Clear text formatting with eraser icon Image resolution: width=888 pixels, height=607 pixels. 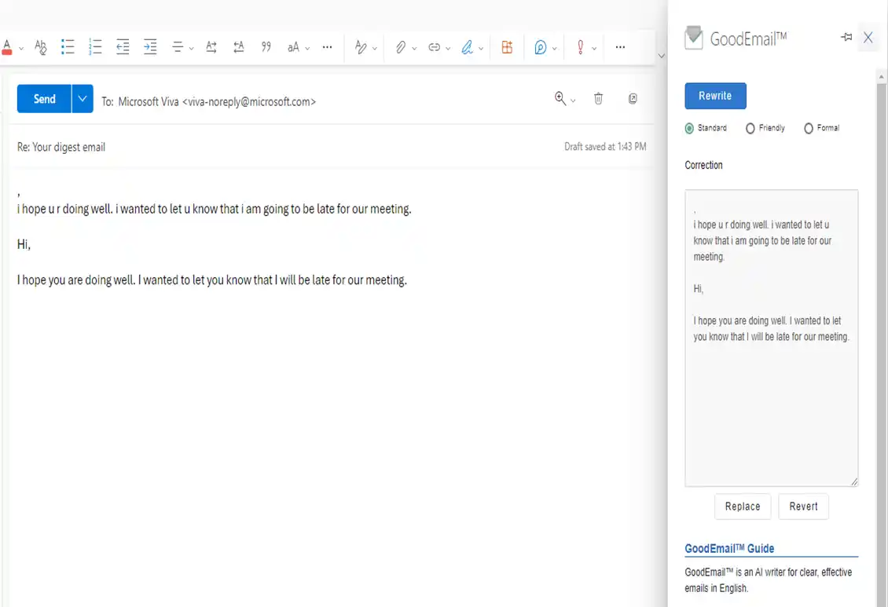(40, 47)
